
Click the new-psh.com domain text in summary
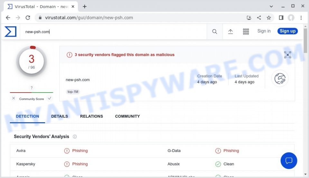tap(78, 80)
